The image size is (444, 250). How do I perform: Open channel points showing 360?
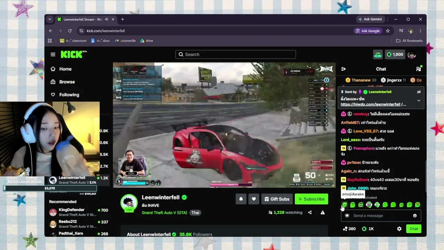[349, 229]
